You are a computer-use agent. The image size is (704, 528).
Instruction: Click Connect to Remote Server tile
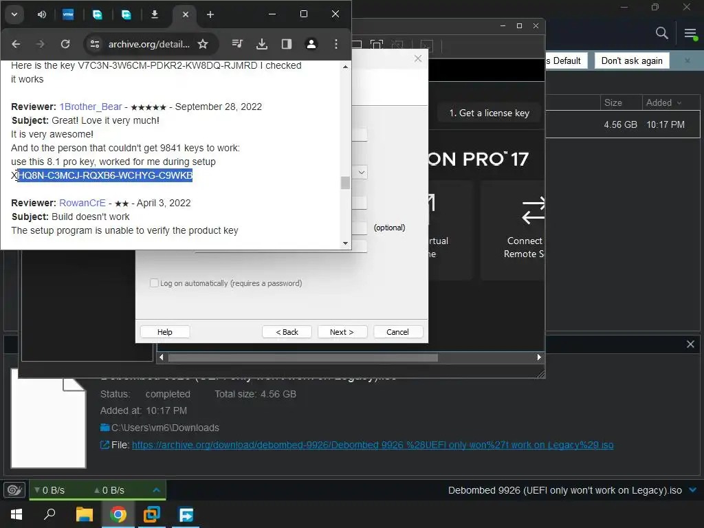coord(513,231)
